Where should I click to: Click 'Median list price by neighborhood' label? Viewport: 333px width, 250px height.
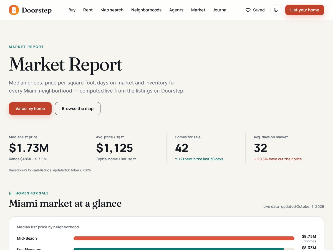click(x=48, y=227)
